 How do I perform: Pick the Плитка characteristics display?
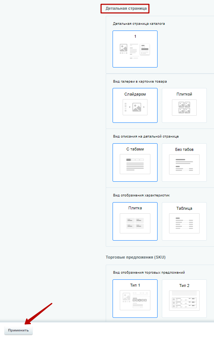coord(135,221)
